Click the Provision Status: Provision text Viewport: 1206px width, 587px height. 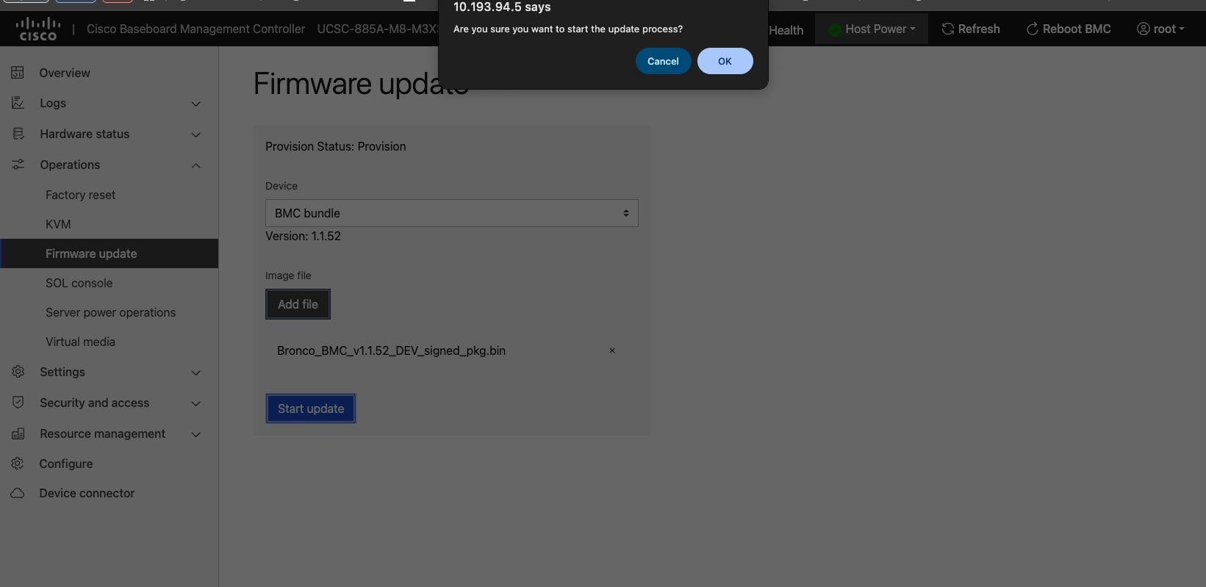pyautogui.click(x=335, y=146)
